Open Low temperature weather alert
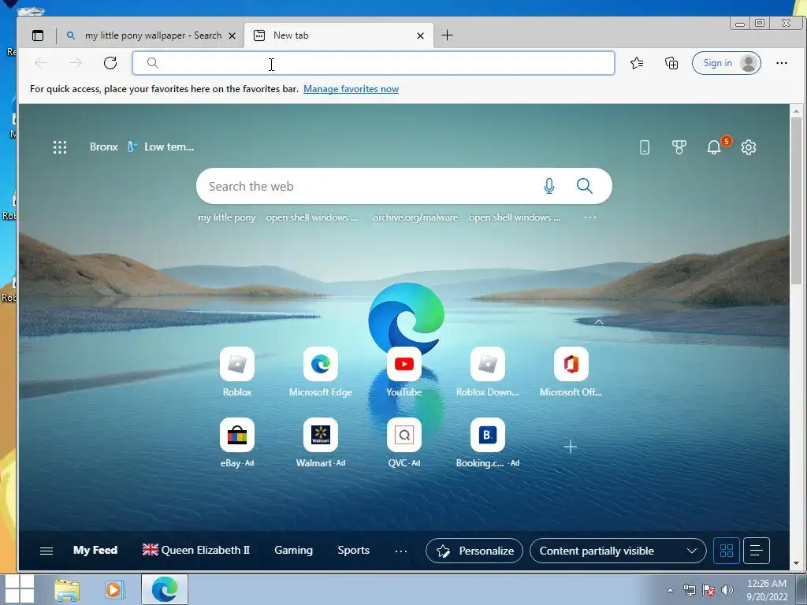The height and width of the screenshot is (605, 807). click(161, 147)
